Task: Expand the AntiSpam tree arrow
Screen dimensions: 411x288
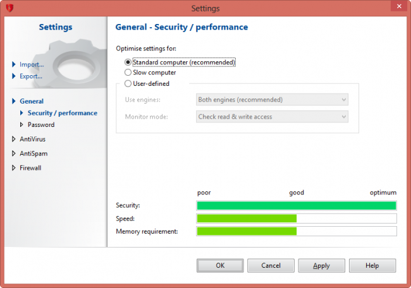Action: (x=14, y=153)
